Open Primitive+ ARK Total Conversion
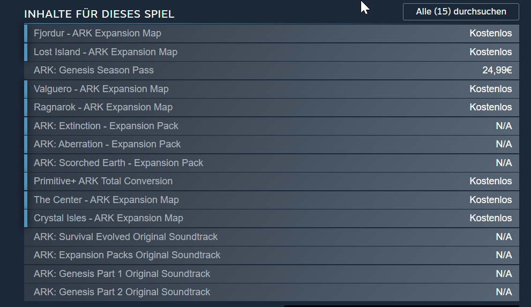 click(x=272, y=181)
